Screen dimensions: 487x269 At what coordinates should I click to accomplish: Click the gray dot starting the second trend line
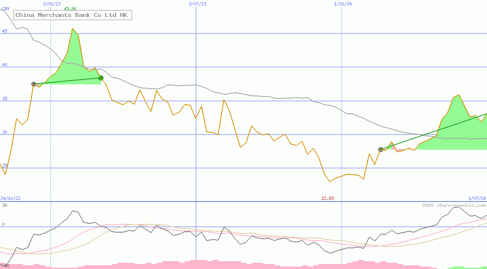point(380,149)
